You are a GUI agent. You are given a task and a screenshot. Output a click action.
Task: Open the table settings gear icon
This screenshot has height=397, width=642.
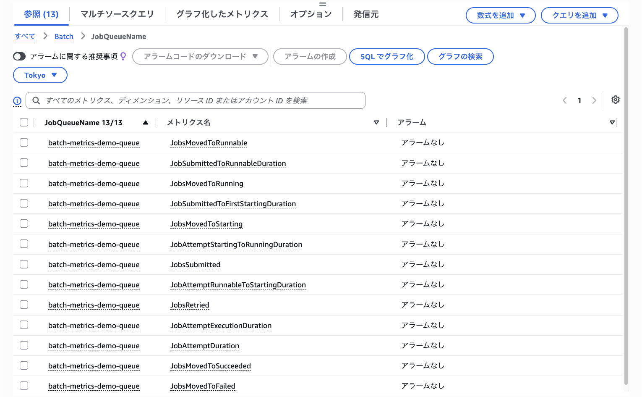click(x=615, y=100)
